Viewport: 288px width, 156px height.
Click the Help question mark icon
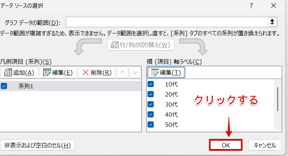tap(251, 5)
